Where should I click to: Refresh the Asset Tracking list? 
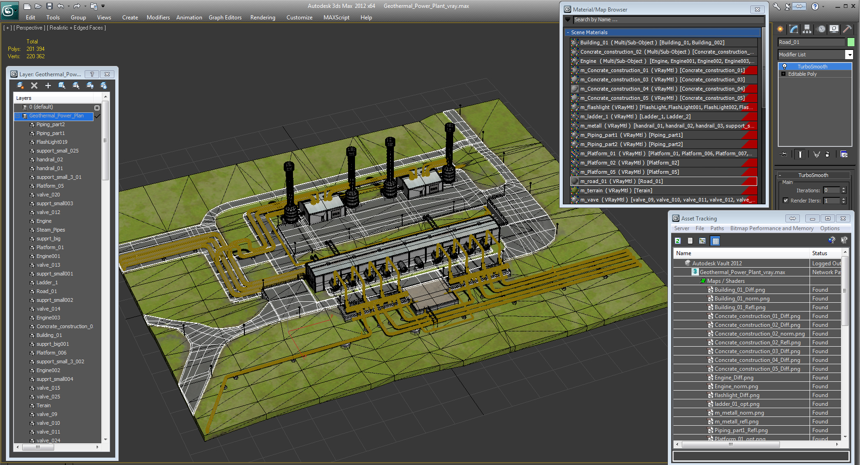coord(678,241)
